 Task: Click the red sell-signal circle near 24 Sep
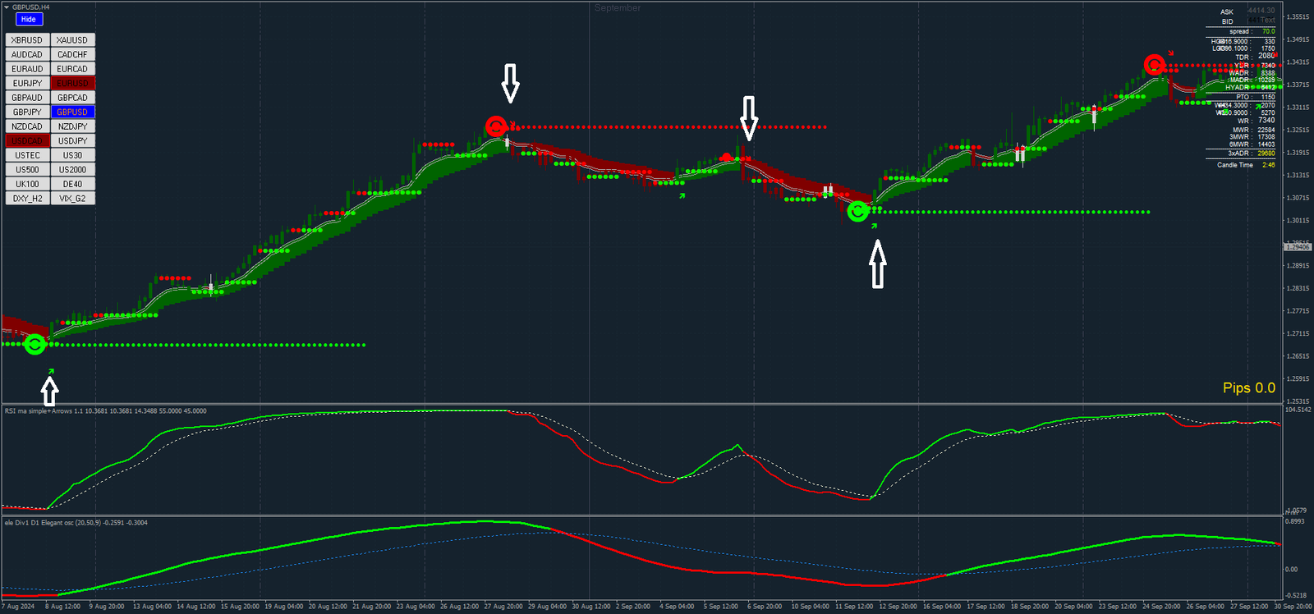pyautogui.click(x=1155, y=65)
